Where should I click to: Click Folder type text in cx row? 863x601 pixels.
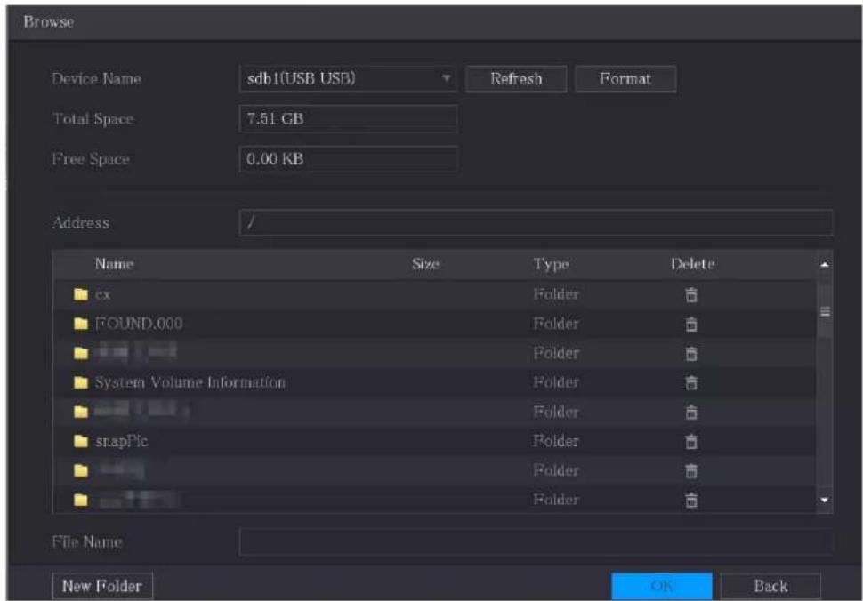point(556,295)
